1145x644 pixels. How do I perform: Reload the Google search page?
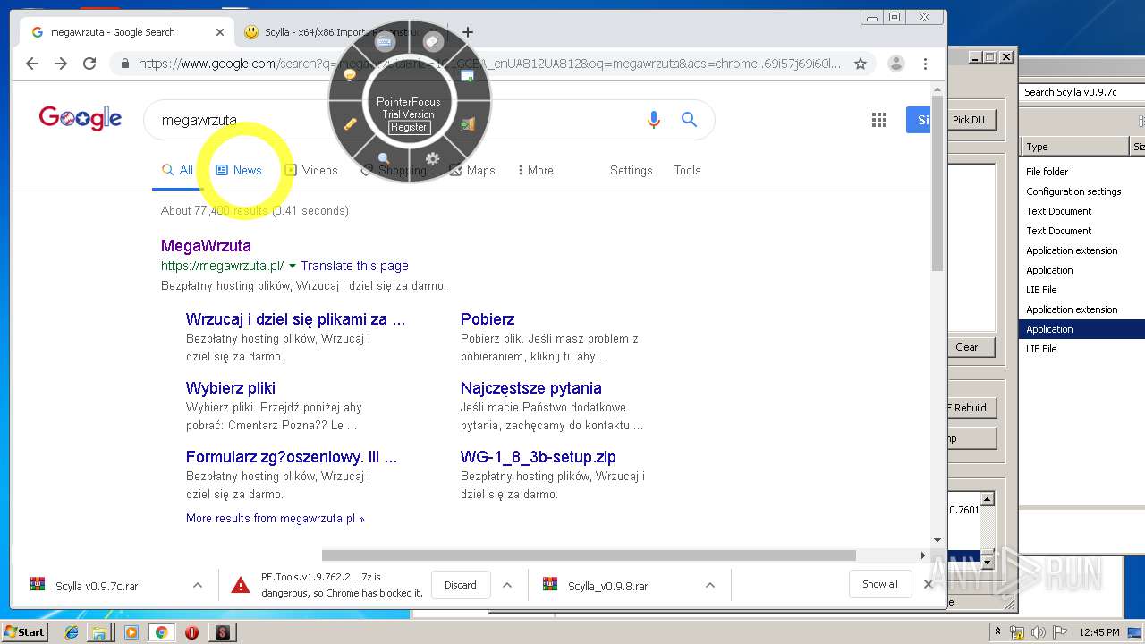(89, 64)
